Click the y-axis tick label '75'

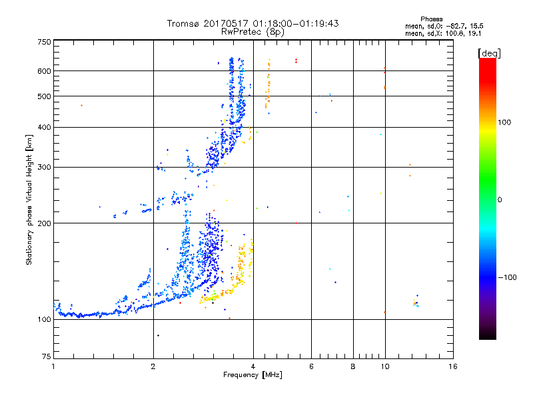coord(47,356)
